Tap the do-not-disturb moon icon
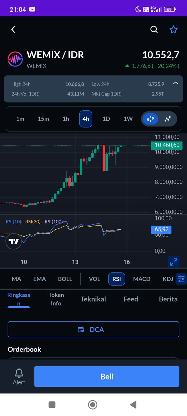The height and width of the screenshot is (416, 187). pyautogui.click(x=138, y=9)
